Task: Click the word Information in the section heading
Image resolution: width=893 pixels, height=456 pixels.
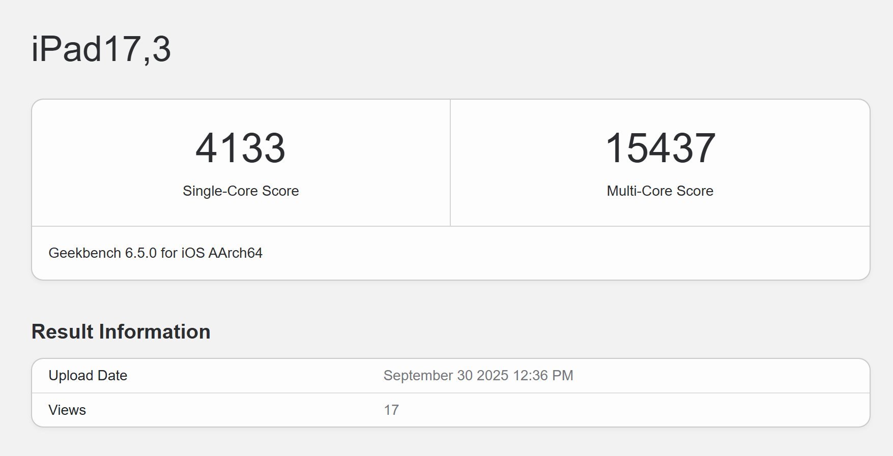Action: (x=154, y=332)
